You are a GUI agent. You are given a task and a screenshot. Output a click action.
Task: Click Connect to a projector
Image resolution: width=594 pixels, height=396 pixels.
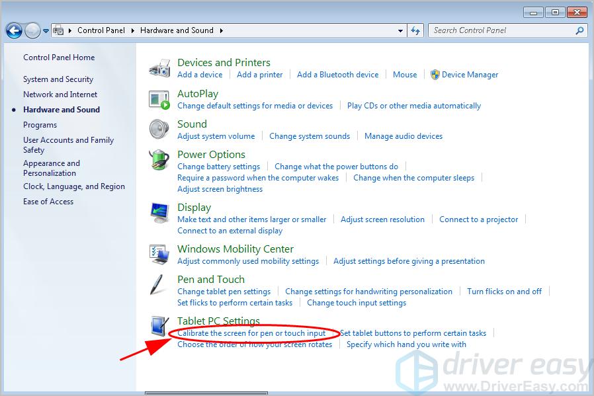(x=478, y=219)
